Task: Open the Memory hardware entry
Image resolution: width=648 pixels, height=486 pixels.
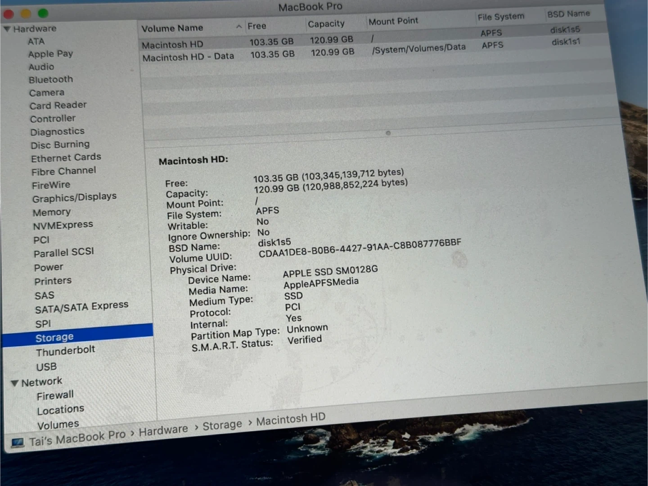Action: pos(52,212)
